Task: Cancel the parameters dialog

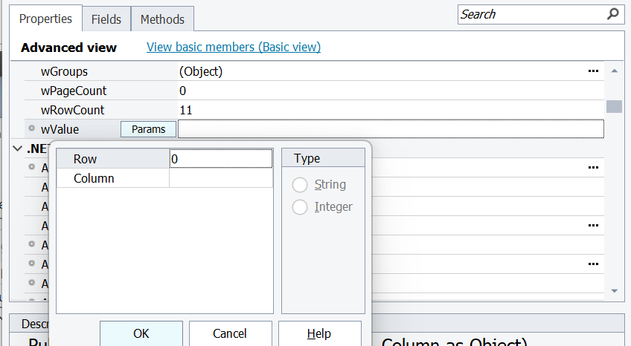Action: point(230,333)
